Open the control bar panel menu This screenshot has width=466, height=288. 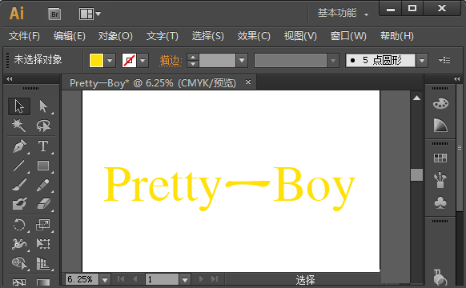point(444,61)
